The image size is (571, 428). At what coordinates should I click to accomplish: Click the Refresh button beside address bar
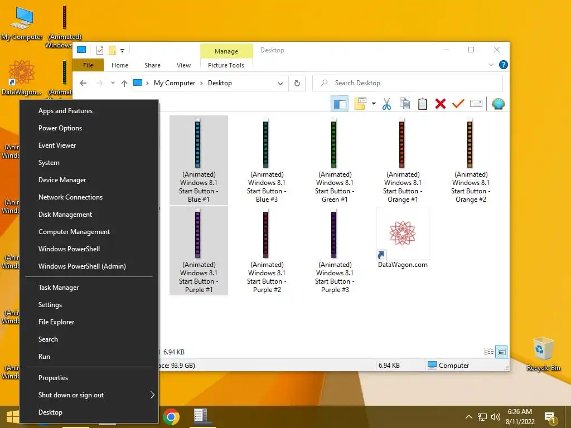coord(297,84)
